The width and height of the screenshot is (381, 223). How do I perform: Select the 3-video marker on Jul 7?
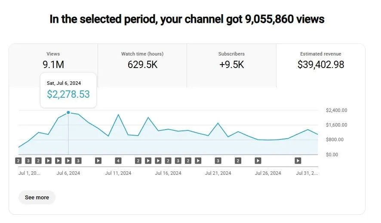[78, 161]
